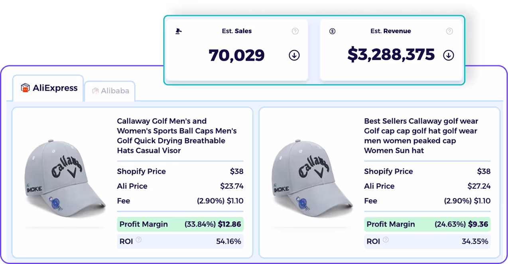This screenshot has width=508, height=264.
Task: Switch to the Alibaba tab
Action: (110, 91)
